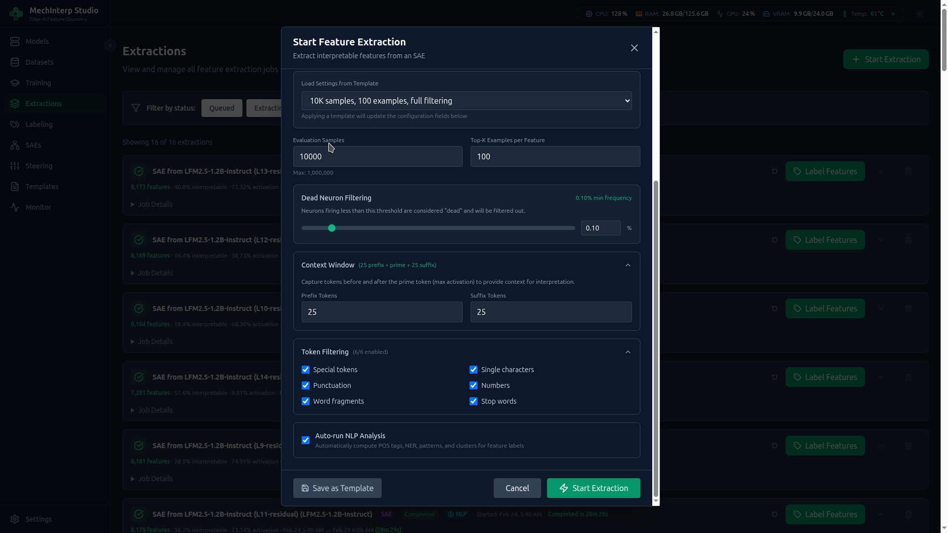Click Label Features for L13-residual SAE
The width and height of the screenshot is (948, 533).
[825, 171]
